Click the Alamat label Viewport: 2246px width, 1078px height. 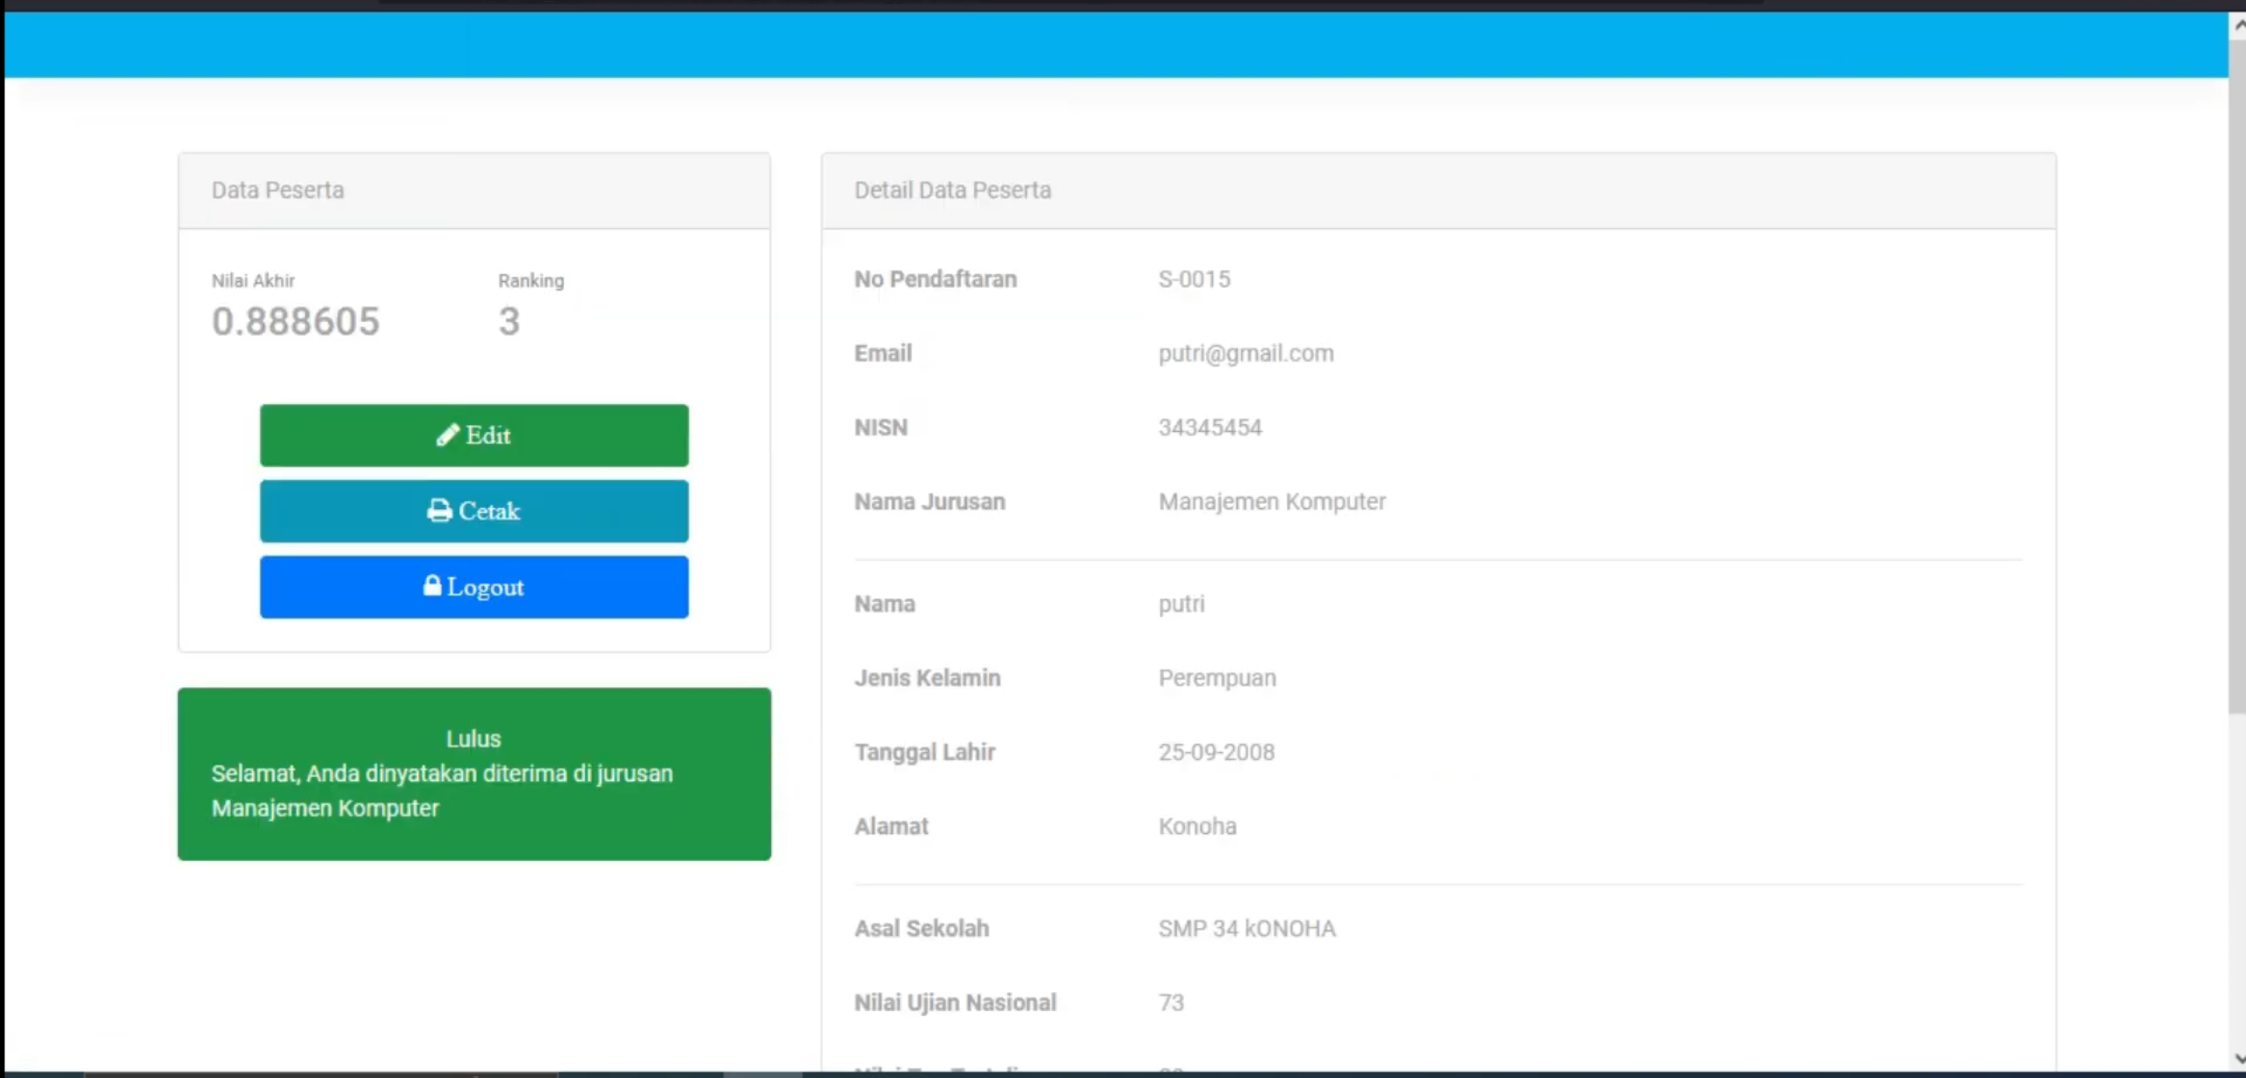point(891,826)
